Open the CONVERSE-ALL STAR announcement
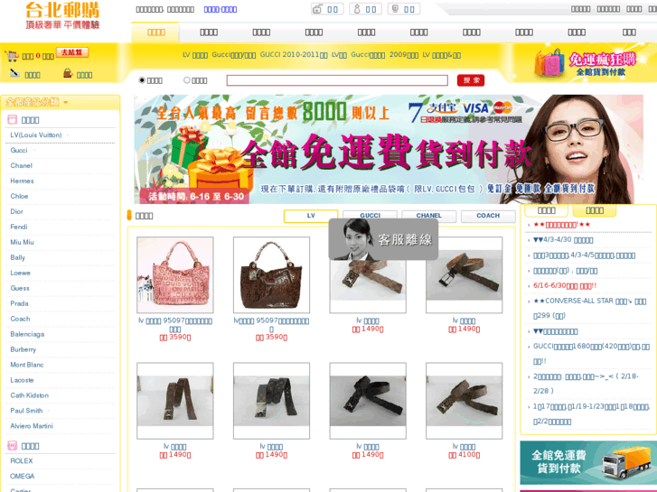Viewport: 657px width, 492px height. point(589,308)
